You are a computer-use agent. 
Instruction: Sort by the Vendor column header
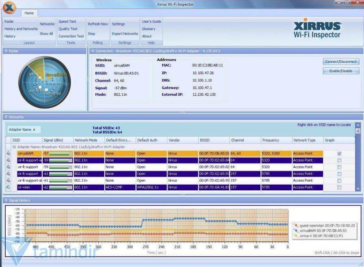coord(183,140)
